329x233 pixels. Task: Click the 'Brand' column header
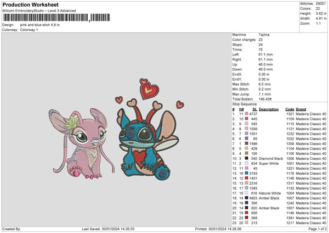[x=301, y=109]
